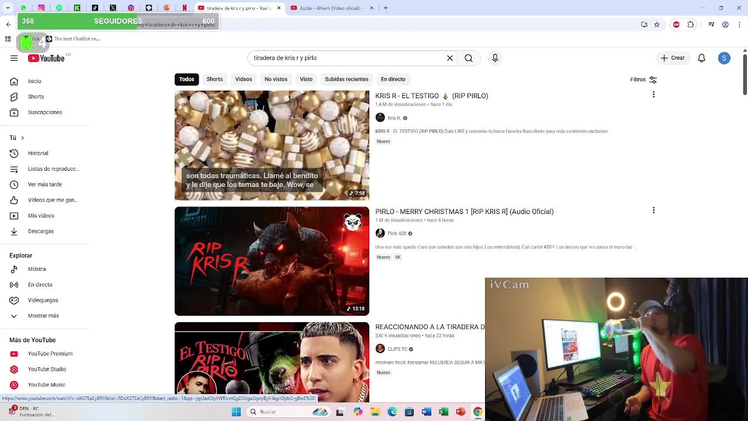Screen dimensions: 748x421
Task: Select the Todos filter chip
Action: click(186, 79)
